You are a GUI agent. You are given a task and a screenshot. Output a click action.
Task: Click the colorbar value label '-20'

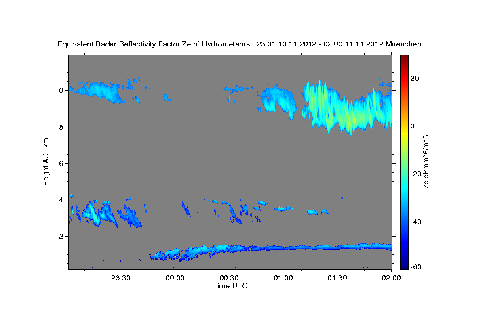pyautogui.click(x=416, y=174)
